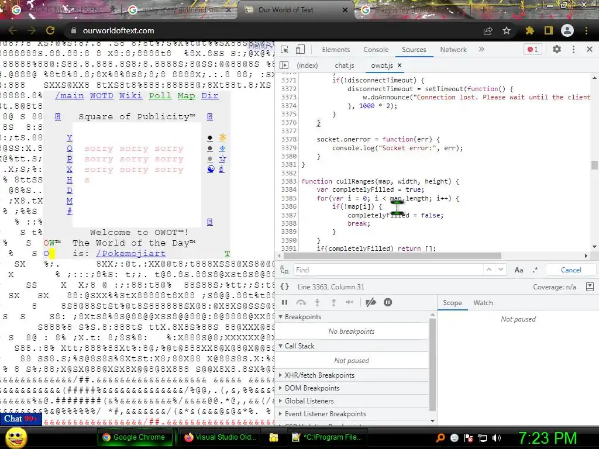Screen dimensions: 599x449
Task: Select the Scope tab
Action: pos(452,303)
